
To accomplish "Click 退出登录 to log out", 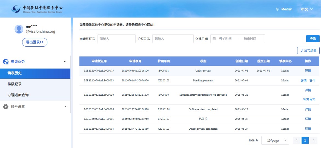I will (x=35, y=42).
